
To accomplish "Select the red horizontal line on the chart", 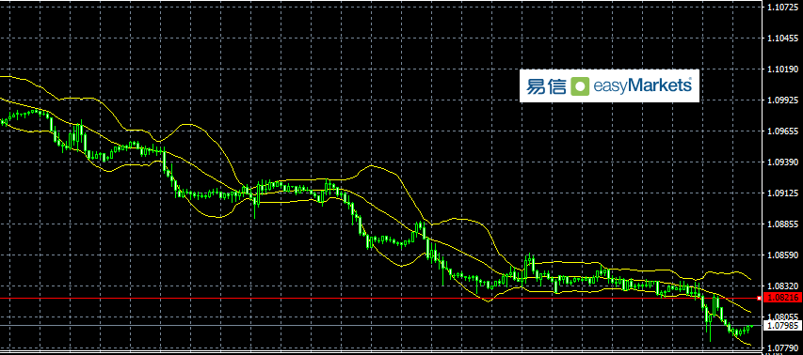I will (379, 298).
